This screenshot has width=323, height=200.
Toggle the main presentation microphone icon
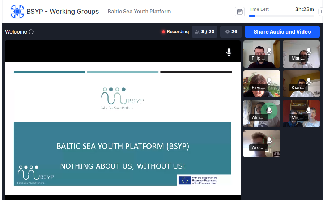pyautogui.click(x=229, y=52)
